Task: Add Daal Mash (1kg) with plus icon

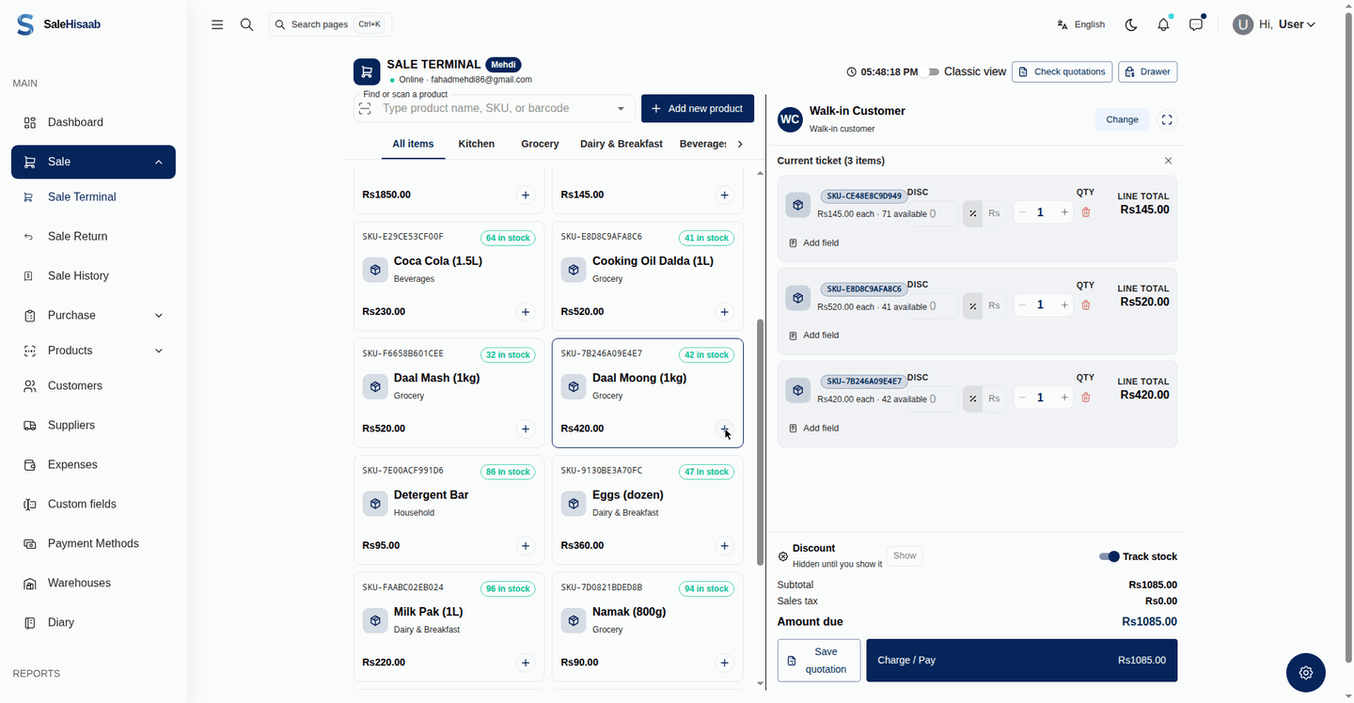Action: [x=526, y=429]
